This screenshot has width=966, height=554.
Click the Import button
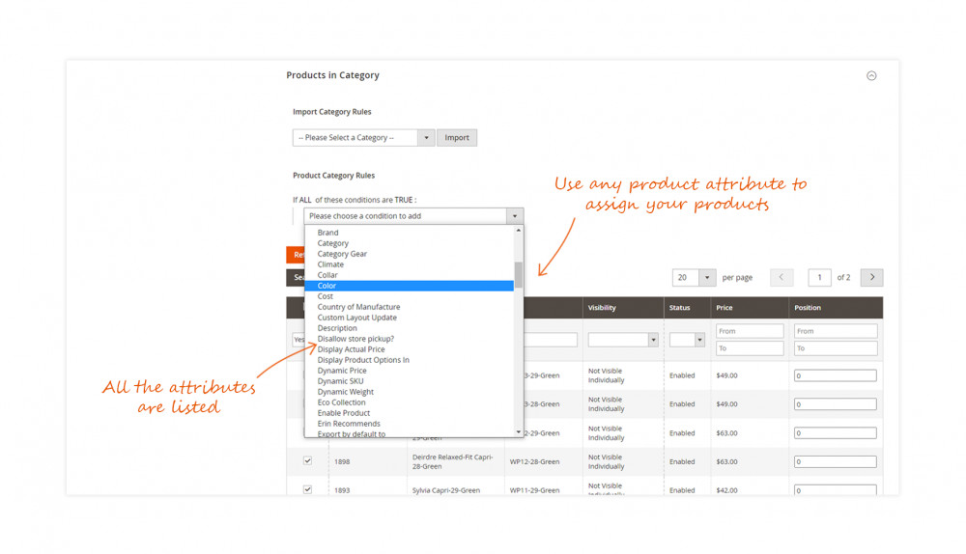[457, 138]
